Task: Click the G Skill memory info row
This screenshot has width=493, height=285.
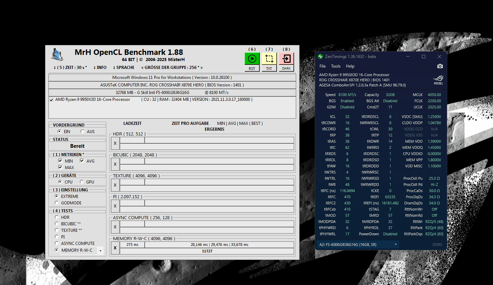Action: [172, 93]
